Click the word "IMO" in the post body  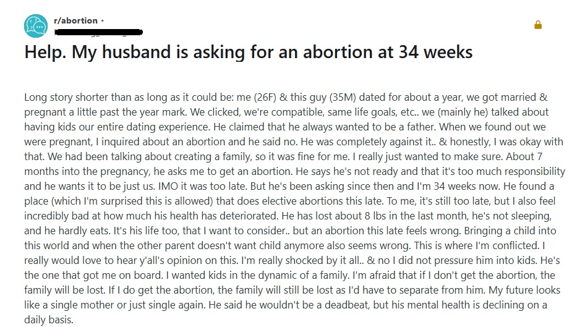[x=168, y=186]
